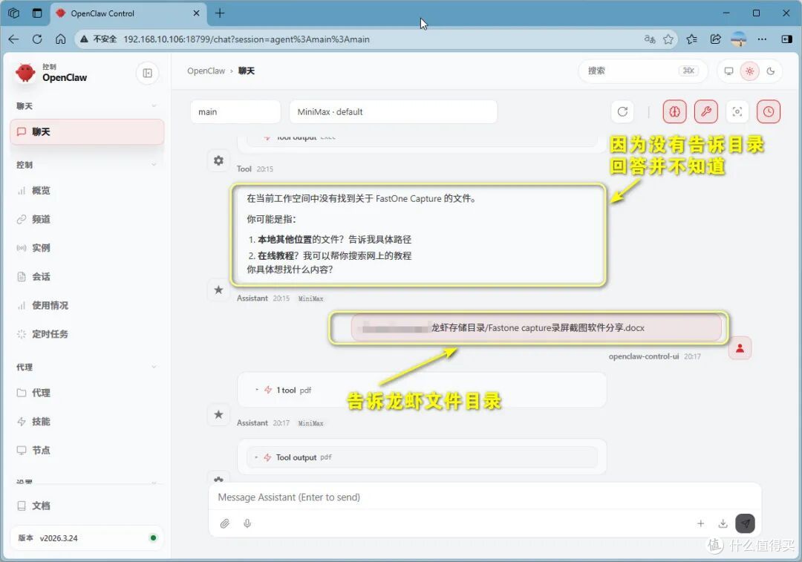
Task: Open a new browser tab
Action: pyautogui.click(x=220, y=13)
